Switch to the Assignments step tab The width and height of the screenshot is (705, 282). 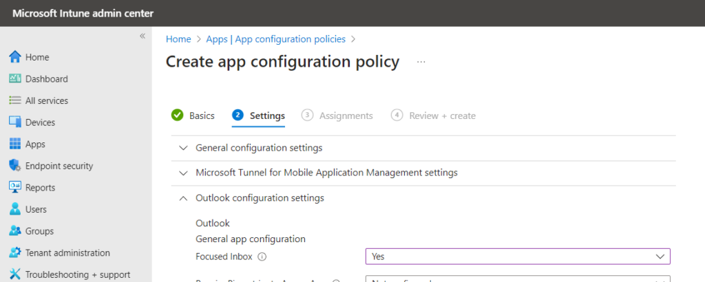point(337,116)
